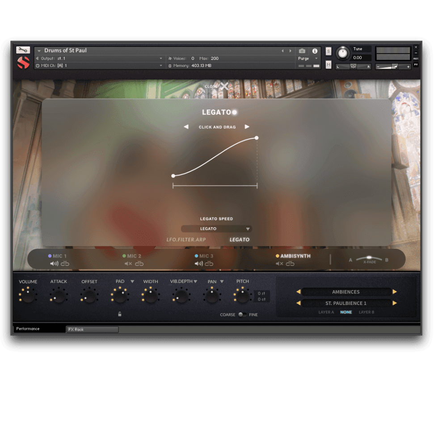
Task: Click the left arrow beside CLICK AND DRAG
Action: pos(186,127)
